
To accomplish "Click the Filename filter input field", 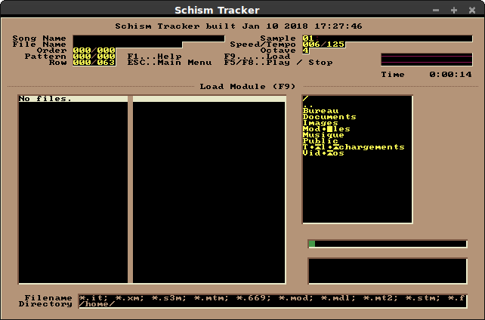I will click(272, 298).
